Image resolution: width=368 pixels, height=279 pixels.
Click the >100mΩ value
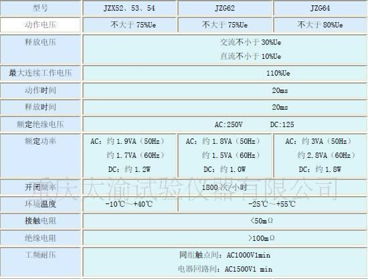click(261, 238)
